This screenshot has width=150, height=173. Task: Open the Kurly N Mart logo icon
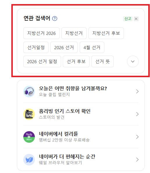[x=29, y=137]
